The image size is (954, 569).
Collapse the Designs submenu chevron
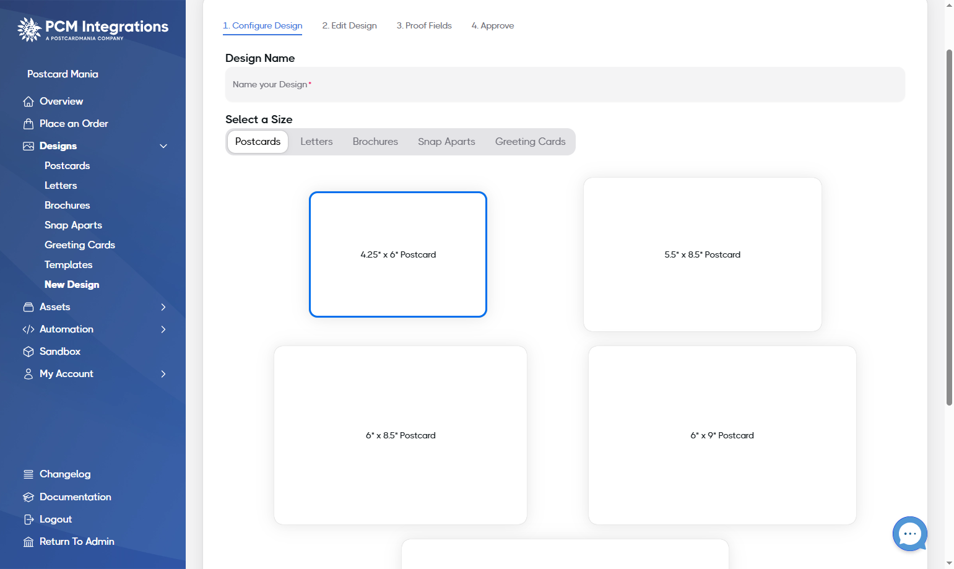(x=163, y=146)
